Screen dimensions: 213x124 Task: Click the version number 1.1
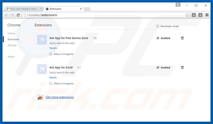coord(79,67)
